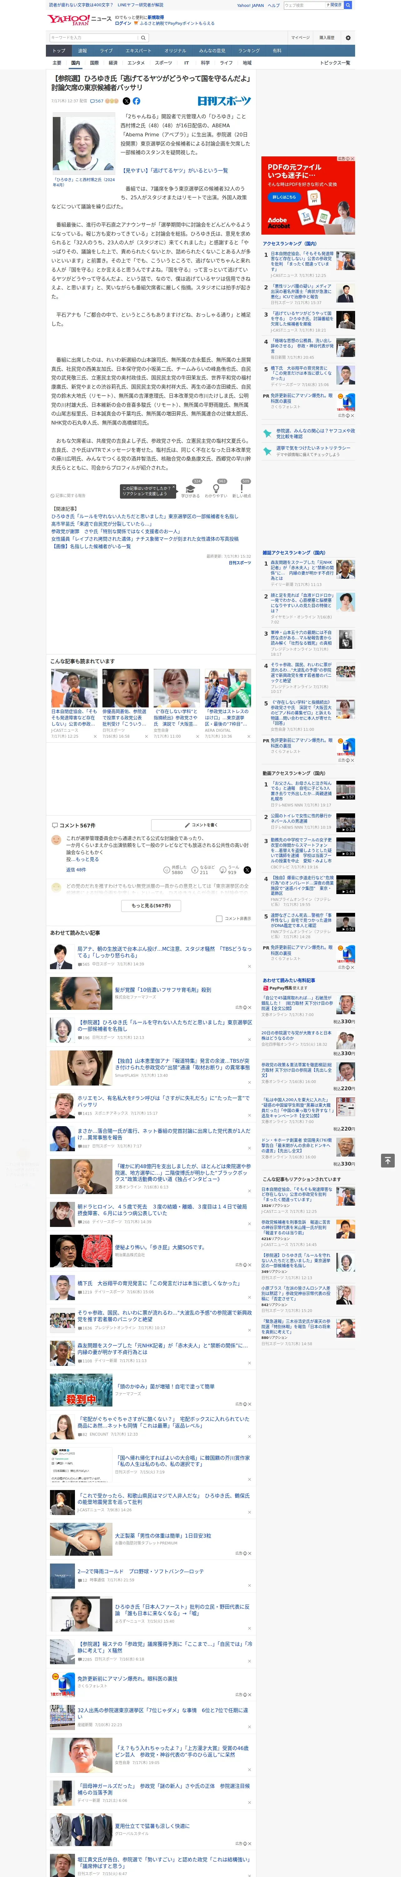401x1877 pixels.
Task: Open 購入履歴 link
Action: point(327,38)
